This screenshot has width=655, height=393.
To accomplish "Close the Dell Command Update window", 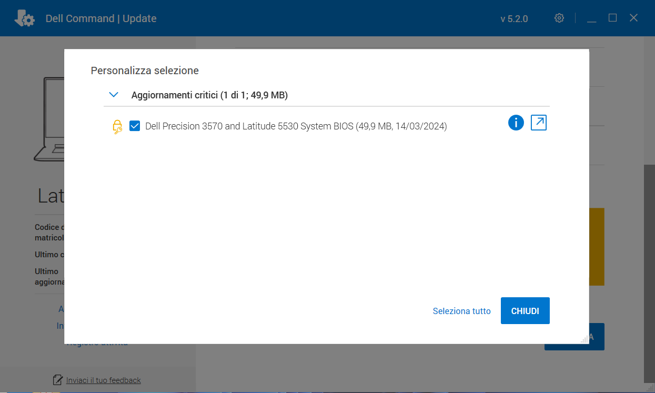I will (633, 18).
